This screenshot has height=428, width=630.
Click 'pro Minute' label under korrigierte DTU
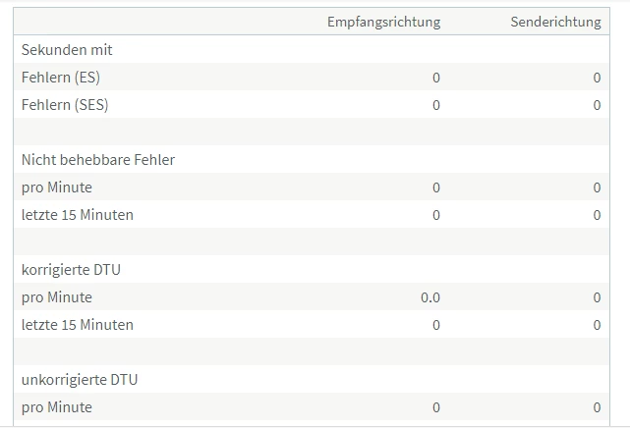coord(57,297)
